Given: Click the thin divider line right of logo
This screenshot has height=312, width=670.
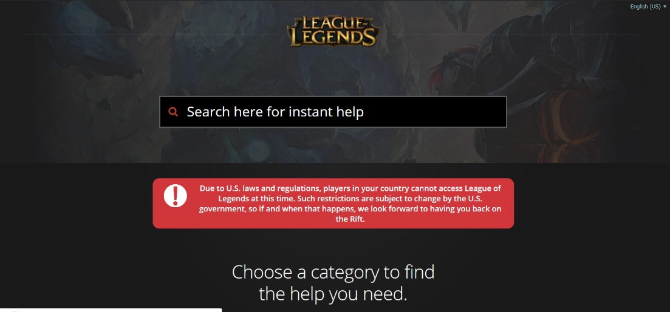Looking at the screenshot, I should coord(511,34).
